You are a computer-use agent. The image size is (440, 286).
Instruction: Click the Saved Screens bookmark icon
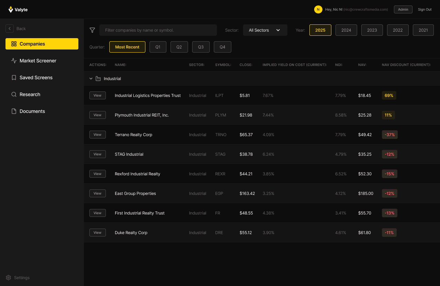tap(14, 78)
